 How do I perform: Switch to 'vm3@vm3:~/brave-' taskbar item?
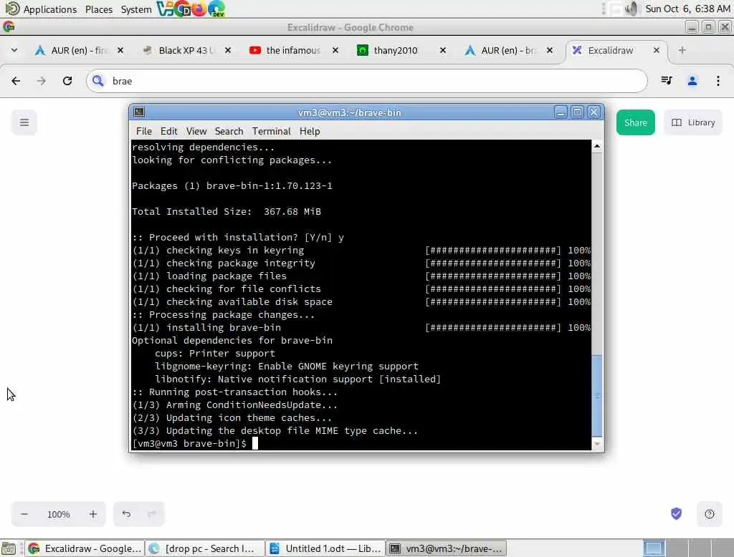(x=447, y=548)
